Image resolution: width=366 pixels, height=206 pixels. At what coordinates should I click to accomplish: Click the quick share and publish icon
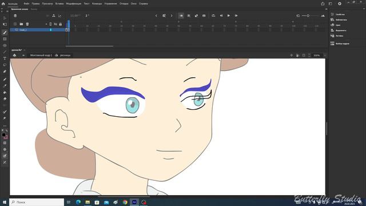point(323,4)
